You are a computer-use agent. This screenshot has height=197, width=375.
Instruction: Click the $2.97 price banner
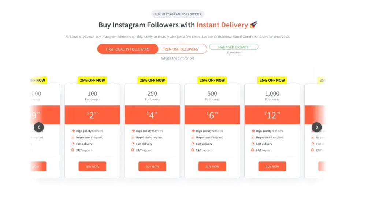[92, 115]
